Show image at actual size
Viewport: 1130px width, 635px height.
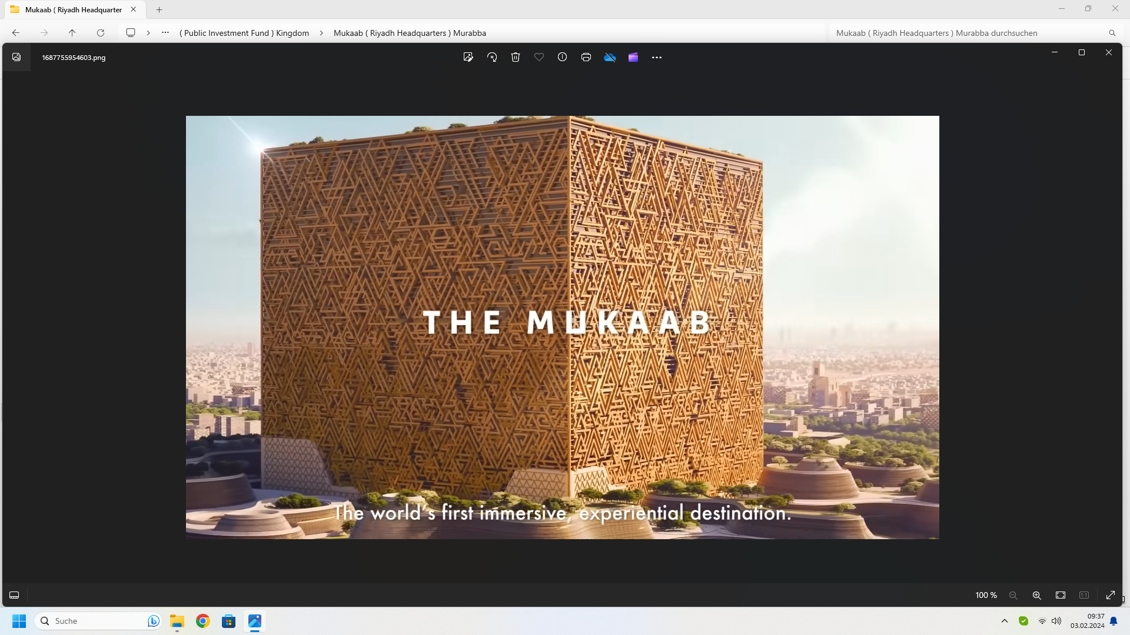tap(1084, 595)
